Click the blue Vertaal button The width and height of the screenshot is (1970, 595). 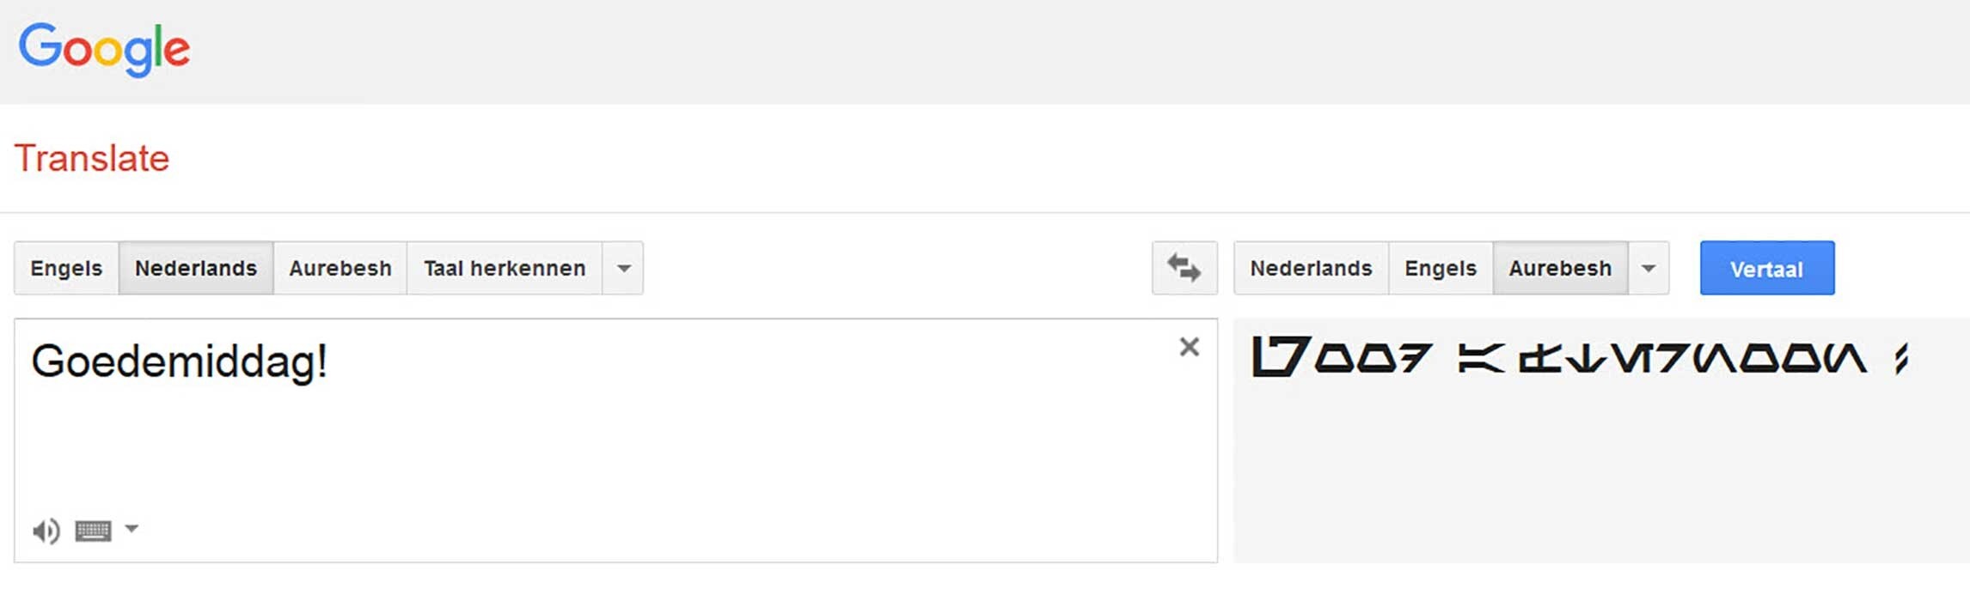click(x=1767, y=268)
